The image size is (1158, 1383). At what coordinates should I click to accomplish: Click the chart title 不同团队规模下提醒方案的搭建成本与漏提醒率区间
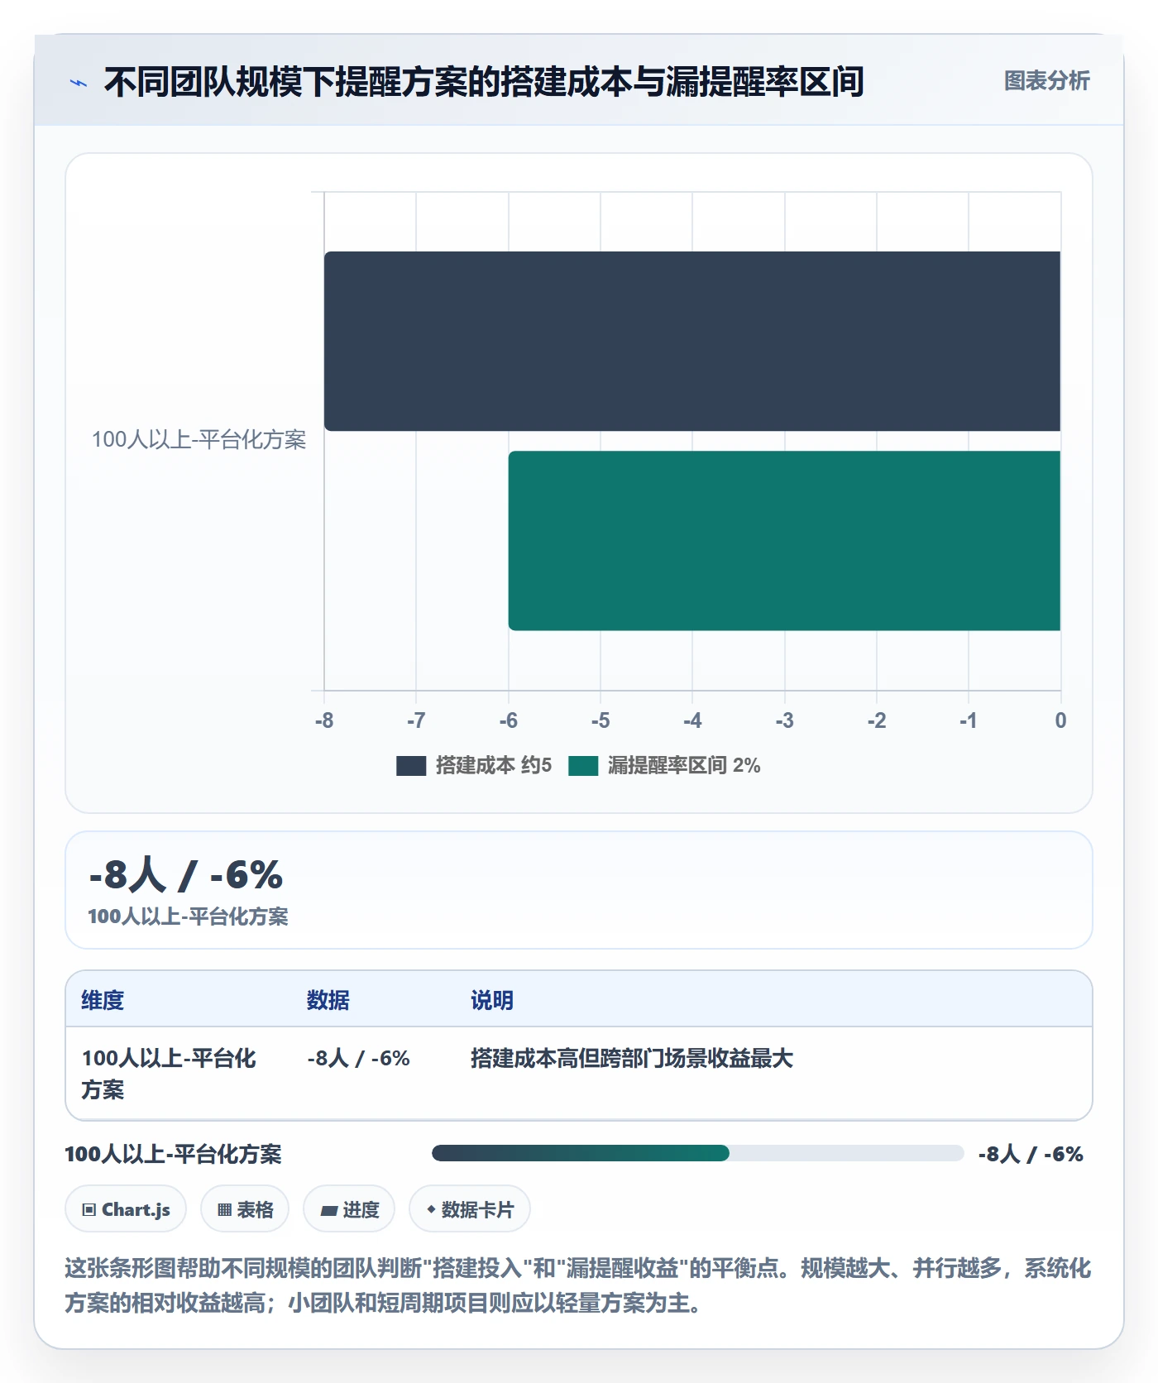tap(484, 82)
